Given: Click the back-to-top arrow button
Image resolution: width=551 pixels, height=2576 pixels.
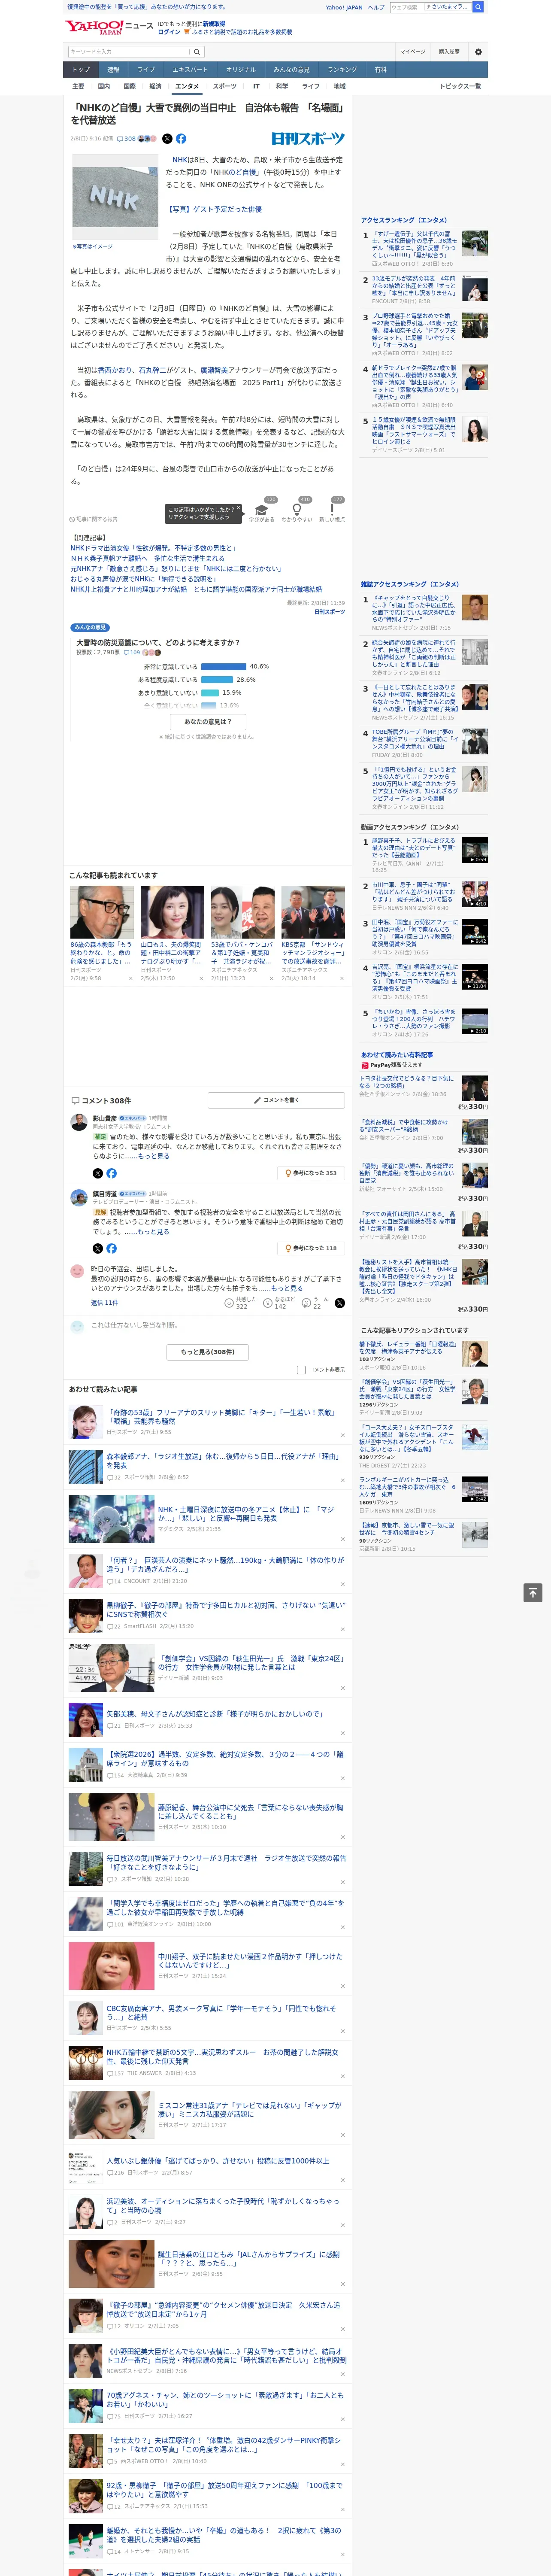Looking at the screenshot, I should pos(532,1592).
